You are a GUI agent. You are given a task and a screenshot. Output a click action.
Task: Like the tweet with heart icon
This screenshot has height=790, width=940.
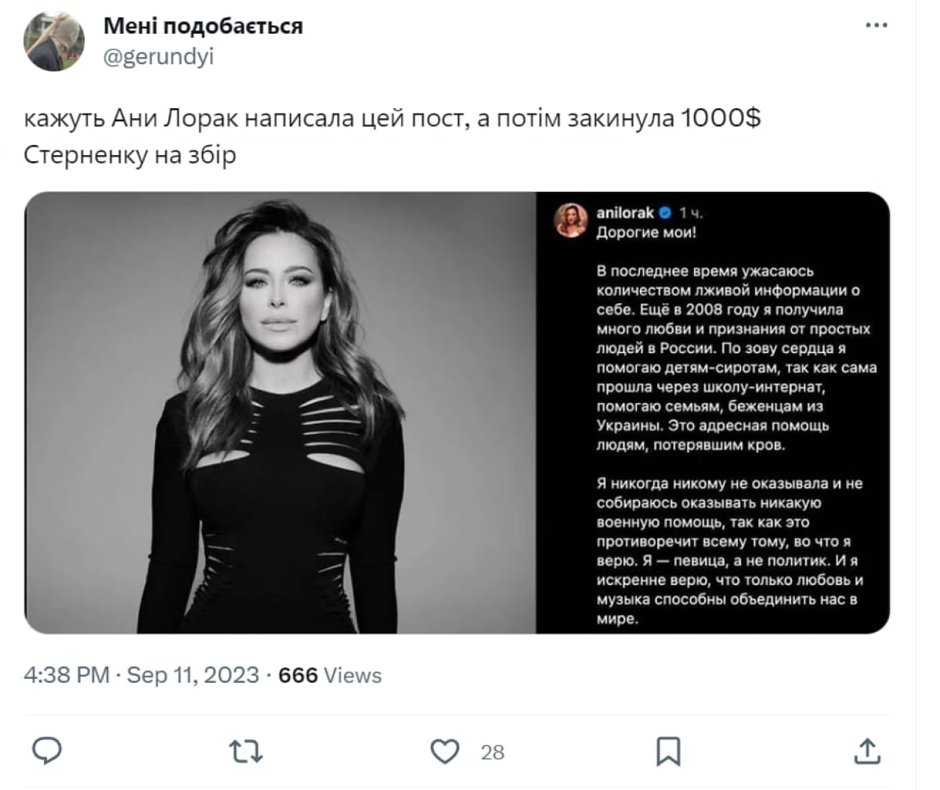(445, 752)
